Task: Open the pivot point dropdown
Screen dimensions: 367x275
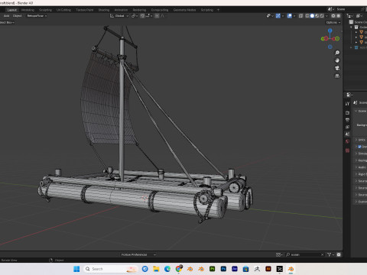Action: 135,16
